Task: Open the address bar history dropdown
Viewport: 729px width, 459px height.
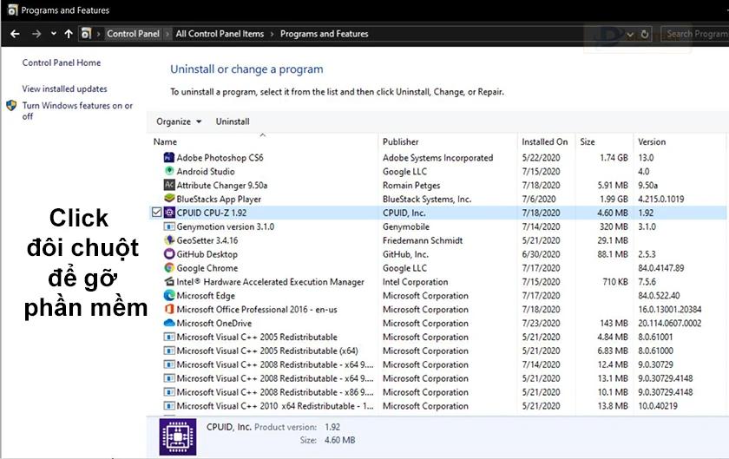Action: point(630,35)
